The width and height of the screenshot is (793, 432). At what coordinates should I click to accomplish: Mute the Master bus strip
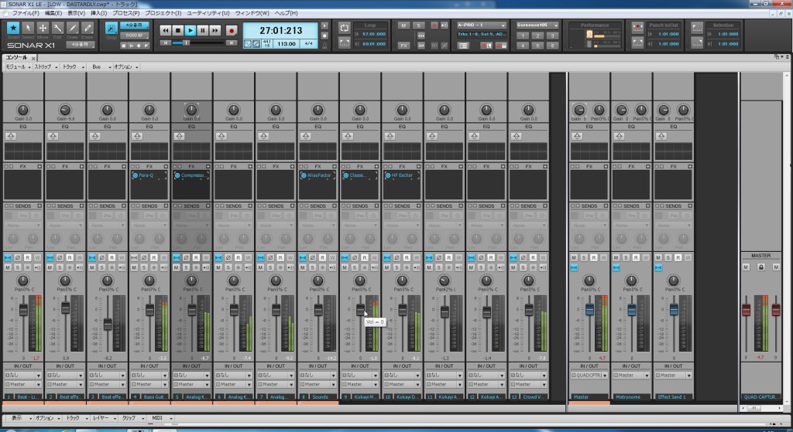[x=574, y=257]
